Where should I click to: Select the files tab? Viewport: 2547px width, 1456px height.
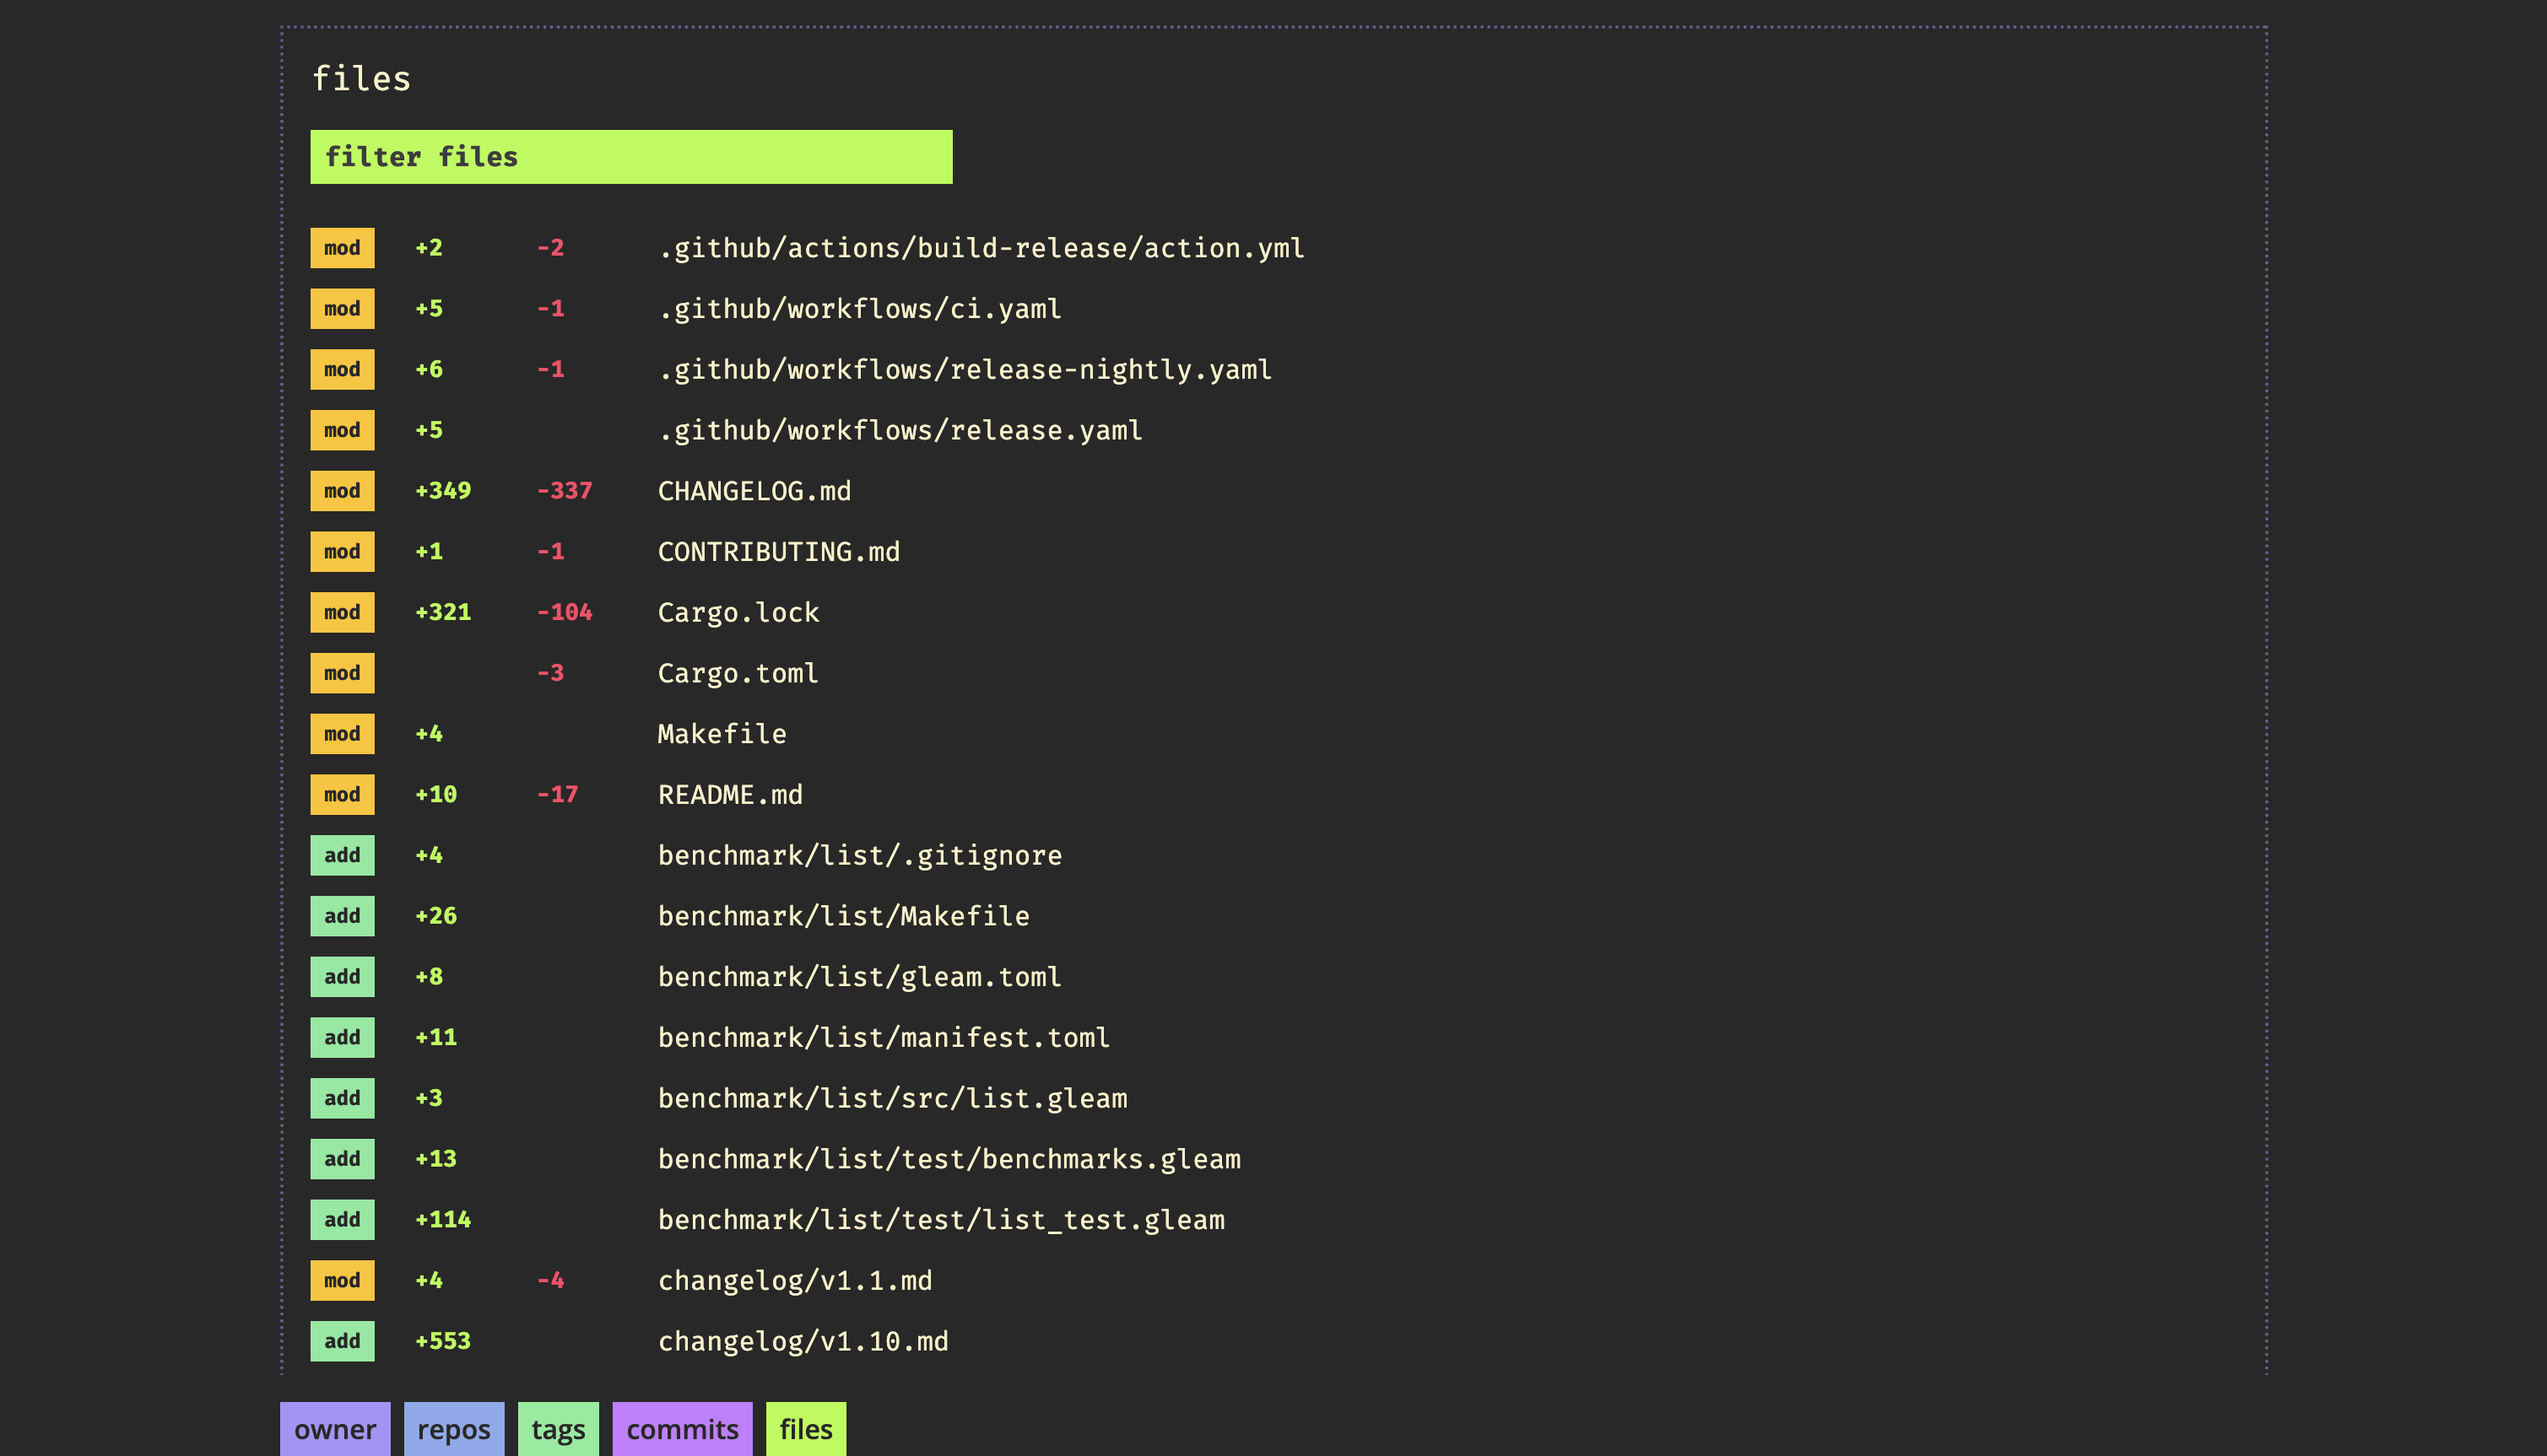[x=805, y=1429]
